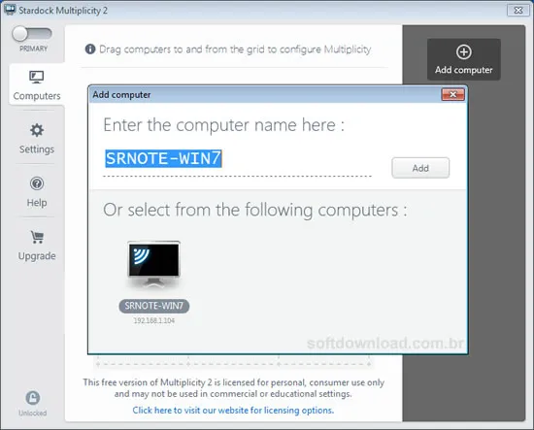Viewport: 534px width, 430px height.
Task: Open the Help question mark icon
Action: [x=37, y=183]
